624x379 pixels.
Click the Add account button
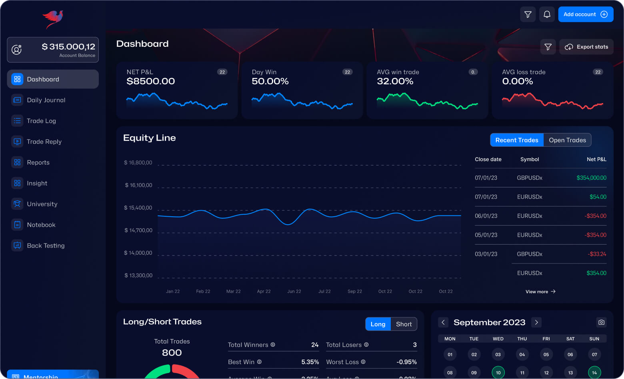[586, 14]
